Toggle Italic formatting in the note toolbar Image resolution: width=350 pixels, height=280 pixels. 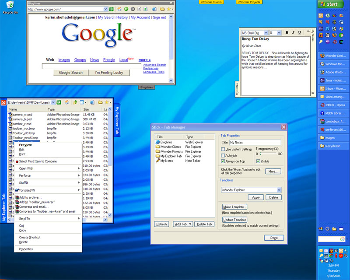pyautogui.click(x=293, y=33)
